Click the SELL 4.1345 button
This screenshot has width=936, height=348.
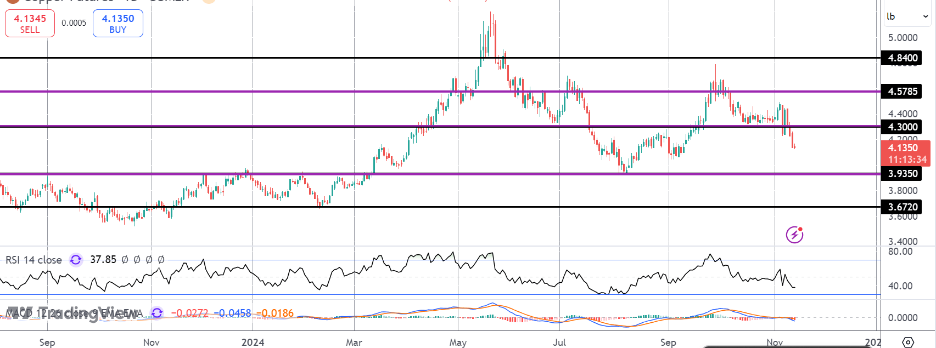(30, 24)
